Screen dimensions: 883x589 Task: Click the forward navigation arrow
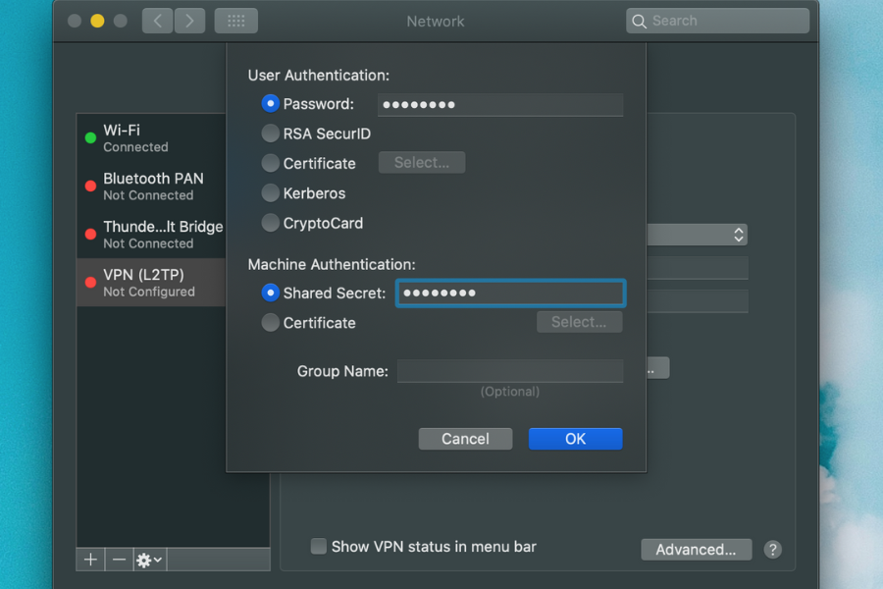189,21
